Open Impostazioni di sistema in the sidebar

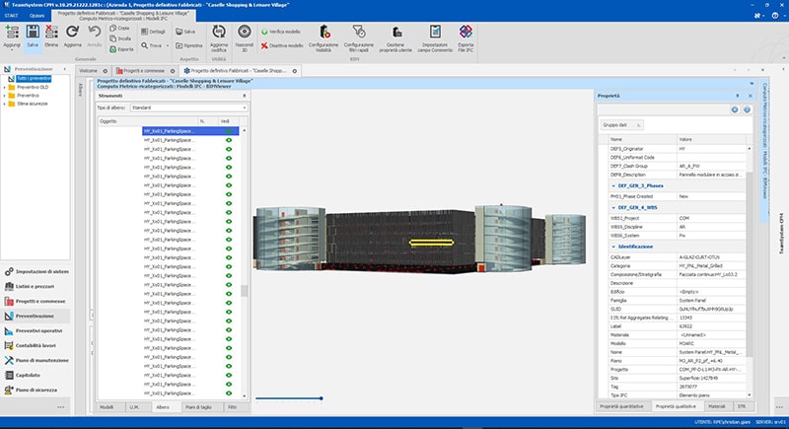coord(36,271)
